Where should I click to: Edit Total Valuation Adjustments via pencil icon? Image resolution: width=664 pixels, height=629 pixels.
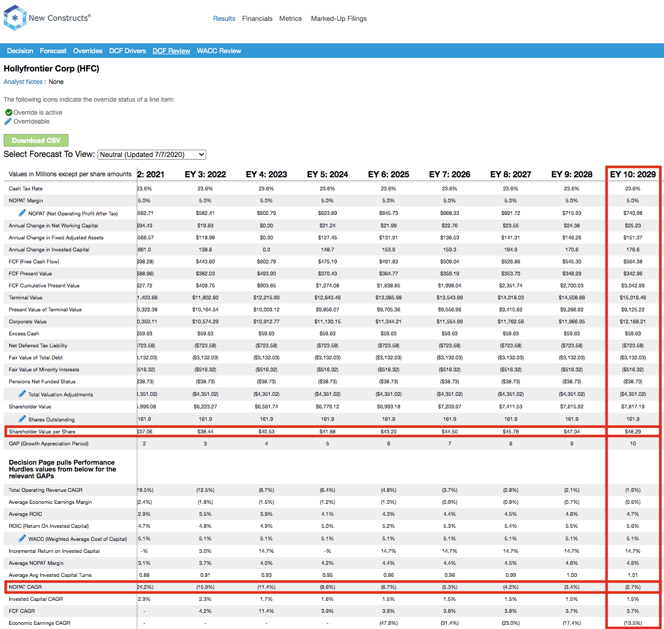(22, 394)
